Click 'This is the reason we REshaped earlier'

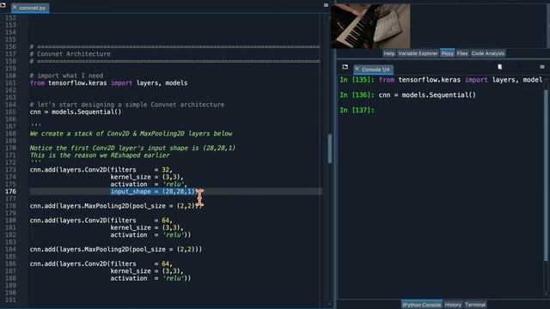(x=100, y=155)
